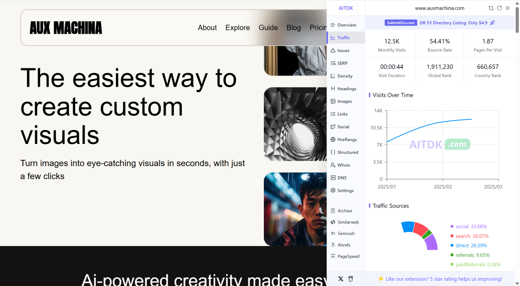Click the 'referrals: 9.65%' legend entry

click(x=470, y=255)
